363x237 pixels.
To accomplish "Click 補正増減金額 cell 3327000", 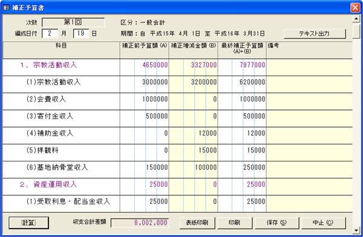I will click(194, 67).
